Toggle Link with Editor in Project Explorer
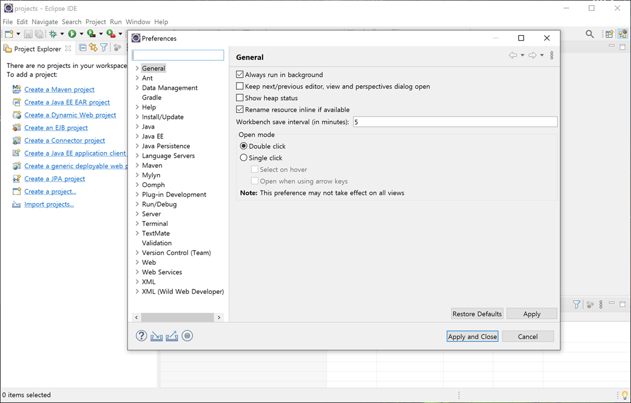Image resolution: width=631 pixels, height=403 pixels. coord(93,48)
